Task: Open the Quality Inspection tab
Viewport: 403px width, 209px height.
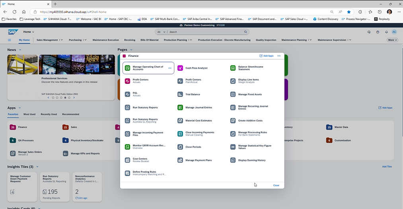Action: (x=266, y=40)
